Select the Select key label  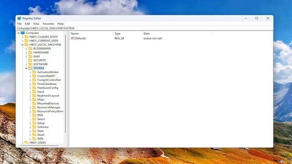coord(41,119)
